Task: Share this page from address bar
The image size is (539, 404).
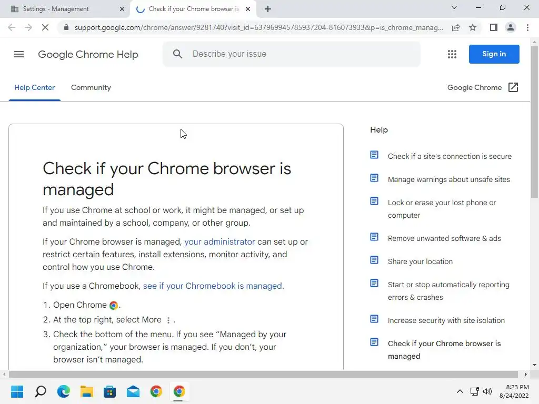Action: (456, 27)
